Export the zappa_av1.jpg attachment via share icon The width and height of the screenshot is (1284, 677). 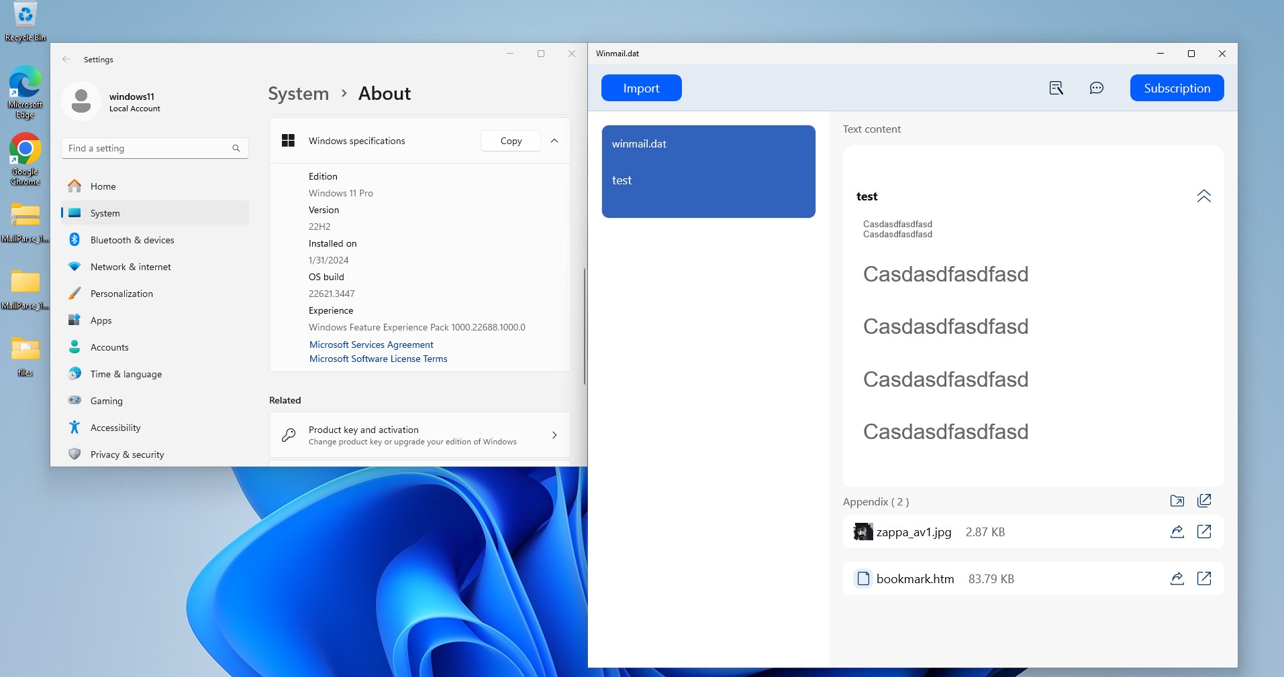pos(1177,532)
